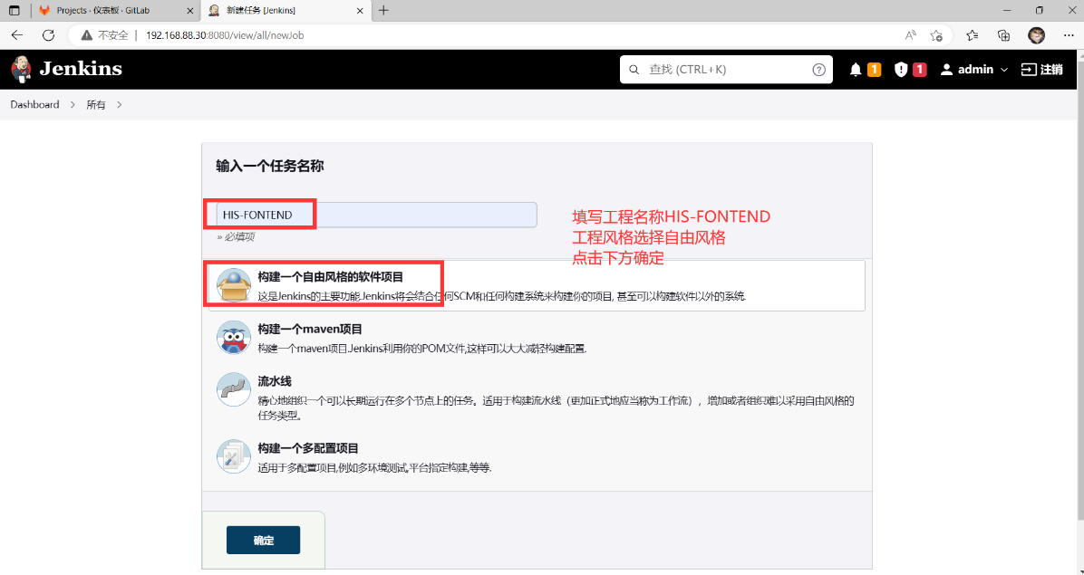Click the read aloud icon
Image resolution: width=1084 pixels, height=575 pixels.
point(911,35)
